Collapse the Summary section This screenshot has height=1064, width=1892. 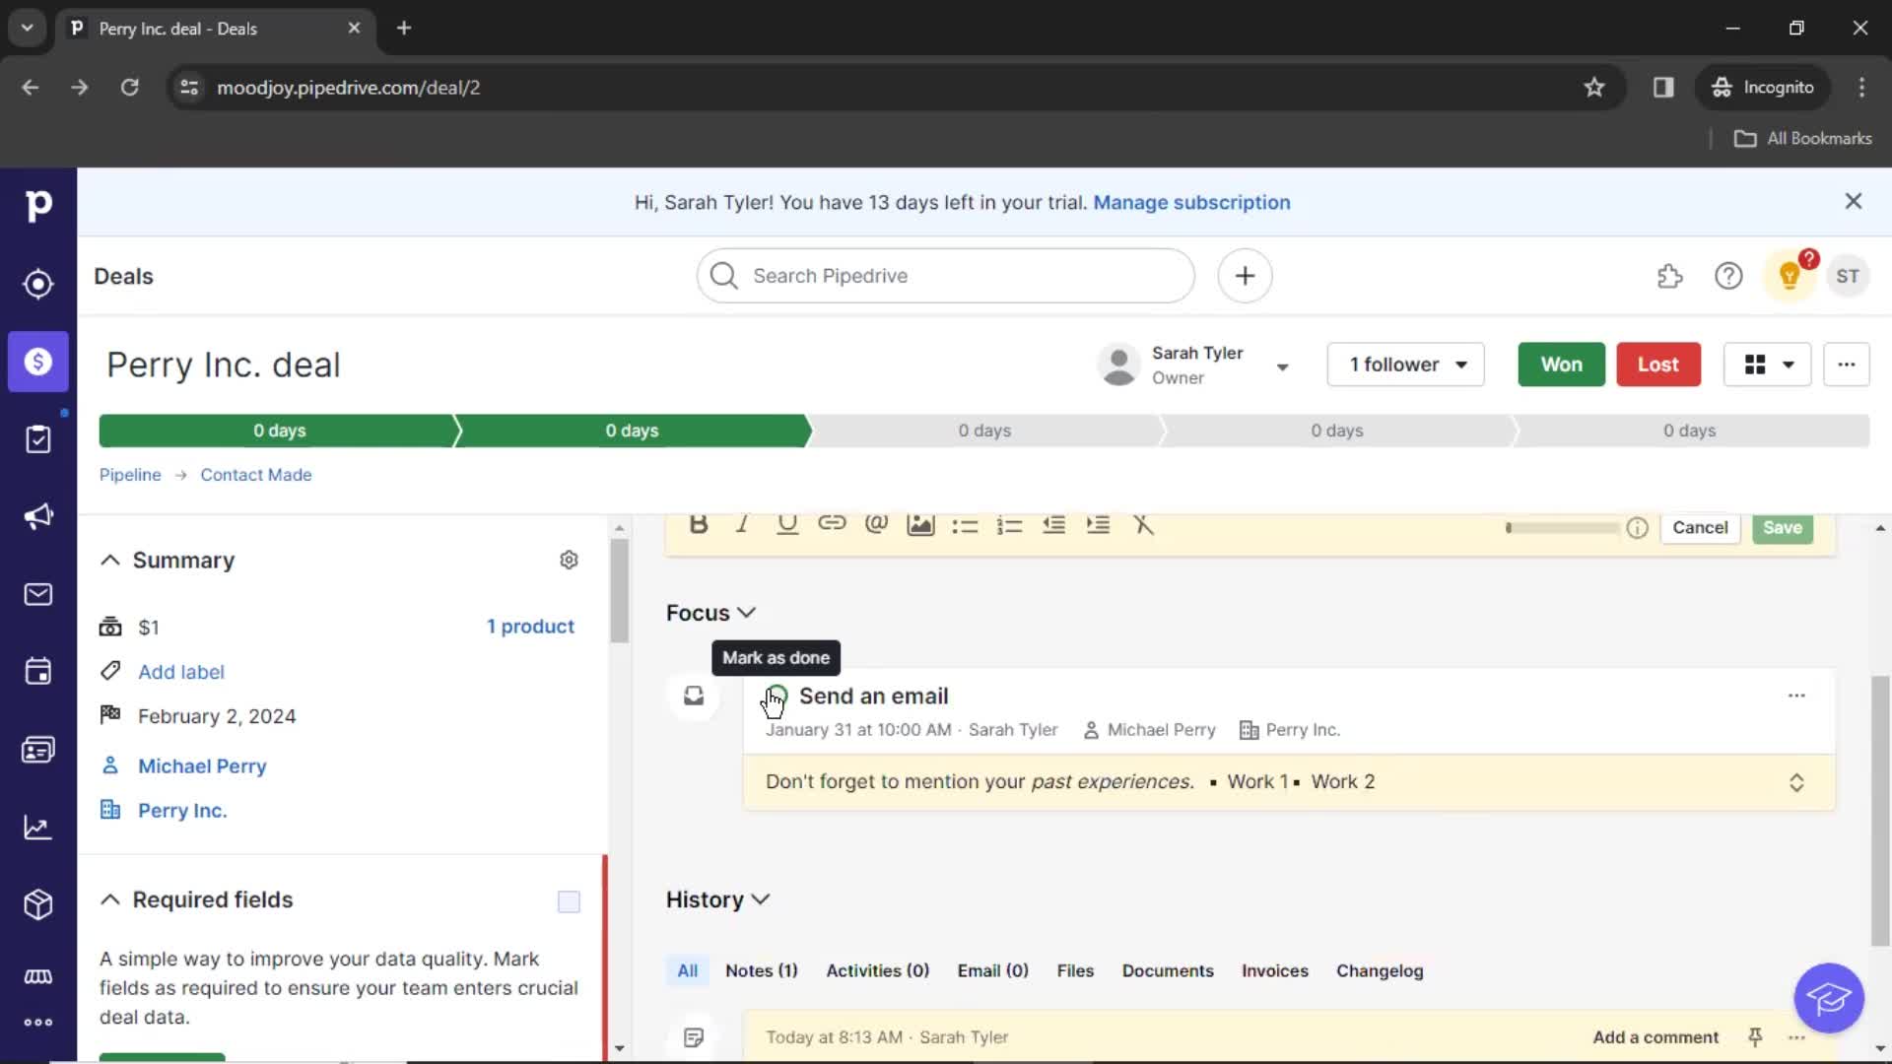pyautogui.click(x=110, y=560)
